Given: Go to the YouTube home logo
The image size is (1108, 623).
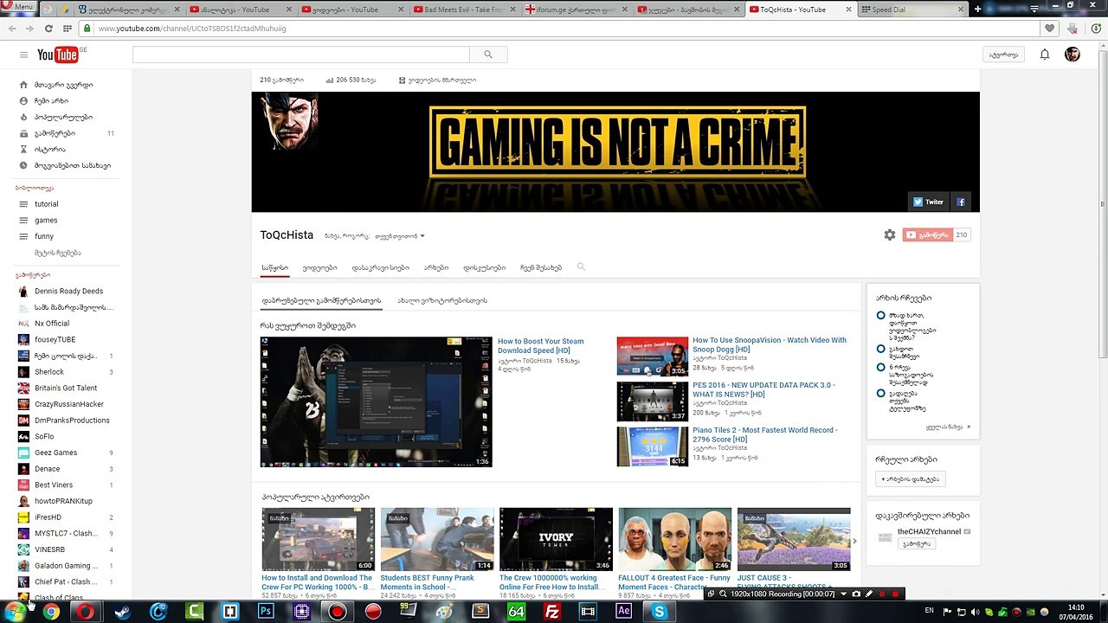Looking at the screenshot, I should pos(59,55).
